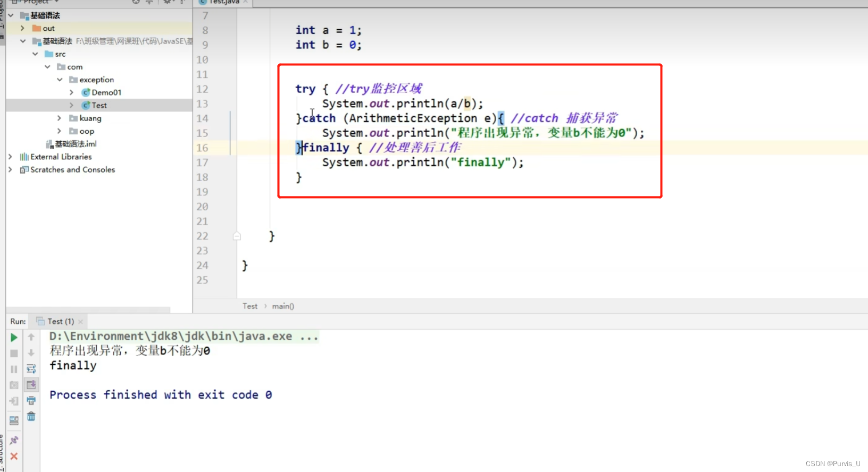Screen dimensions: 868x472
Task: Toggle the Pin Tab pushpin
Action: tap(14, 440)
